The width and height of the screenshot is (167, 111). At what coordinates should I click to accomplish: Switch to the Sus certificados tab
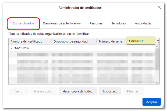tap(24, 23)
